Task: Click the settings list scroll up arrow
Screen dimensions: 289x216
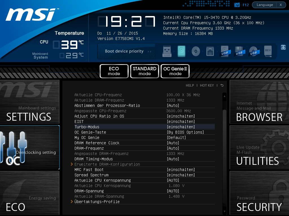Action: pyautogui.click(x=224, y=96)
